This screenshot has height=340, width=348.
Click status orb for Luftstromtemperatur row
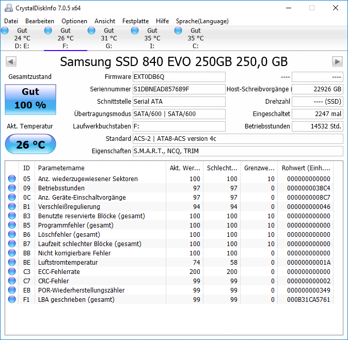click(x=12, y=263)
